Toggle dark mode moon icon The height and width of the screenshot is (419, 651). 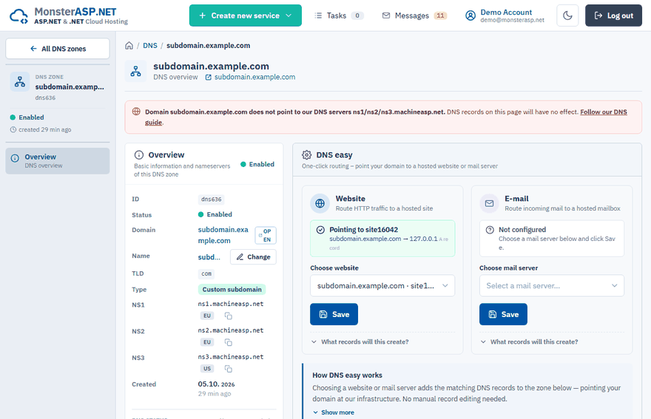pos(567,16)
